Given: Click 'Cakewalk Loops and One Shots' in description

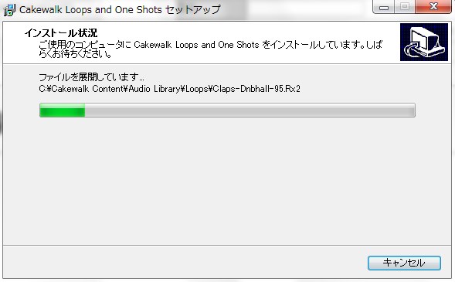Looking at the screenshot, I should pos(196,45).
